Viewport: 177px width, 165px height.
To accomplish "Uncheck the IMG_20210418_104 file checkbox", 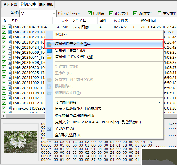I will [4, 27].
